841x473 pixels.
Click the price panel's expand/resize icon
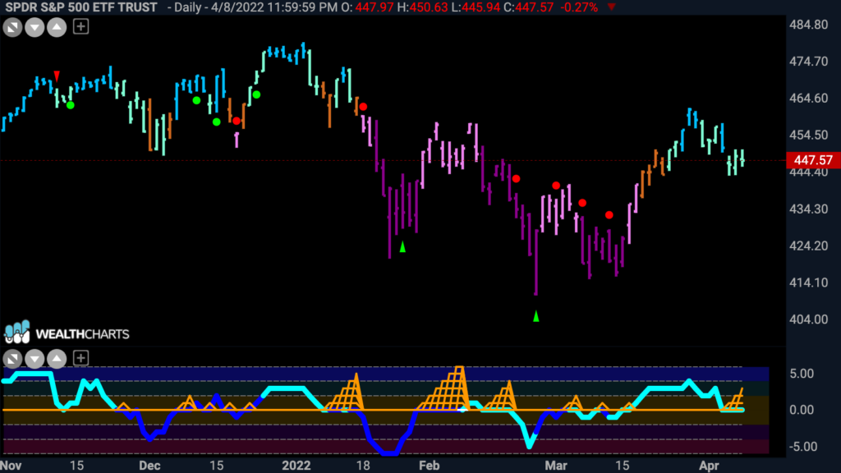(12, 27)
